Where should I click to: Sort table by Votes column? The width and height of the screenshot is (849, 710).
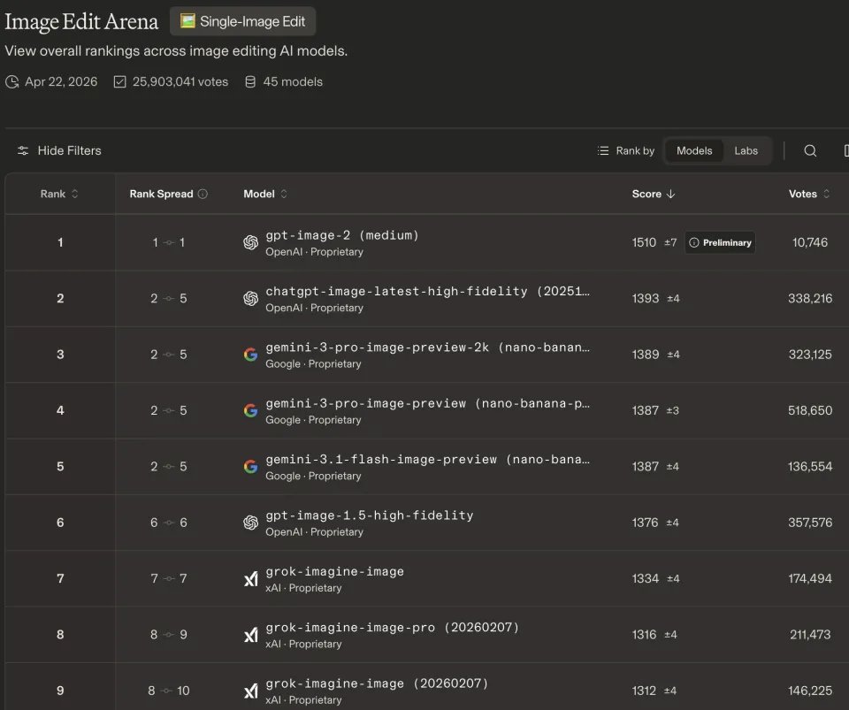pyautogui.click(x=809, y=194)
